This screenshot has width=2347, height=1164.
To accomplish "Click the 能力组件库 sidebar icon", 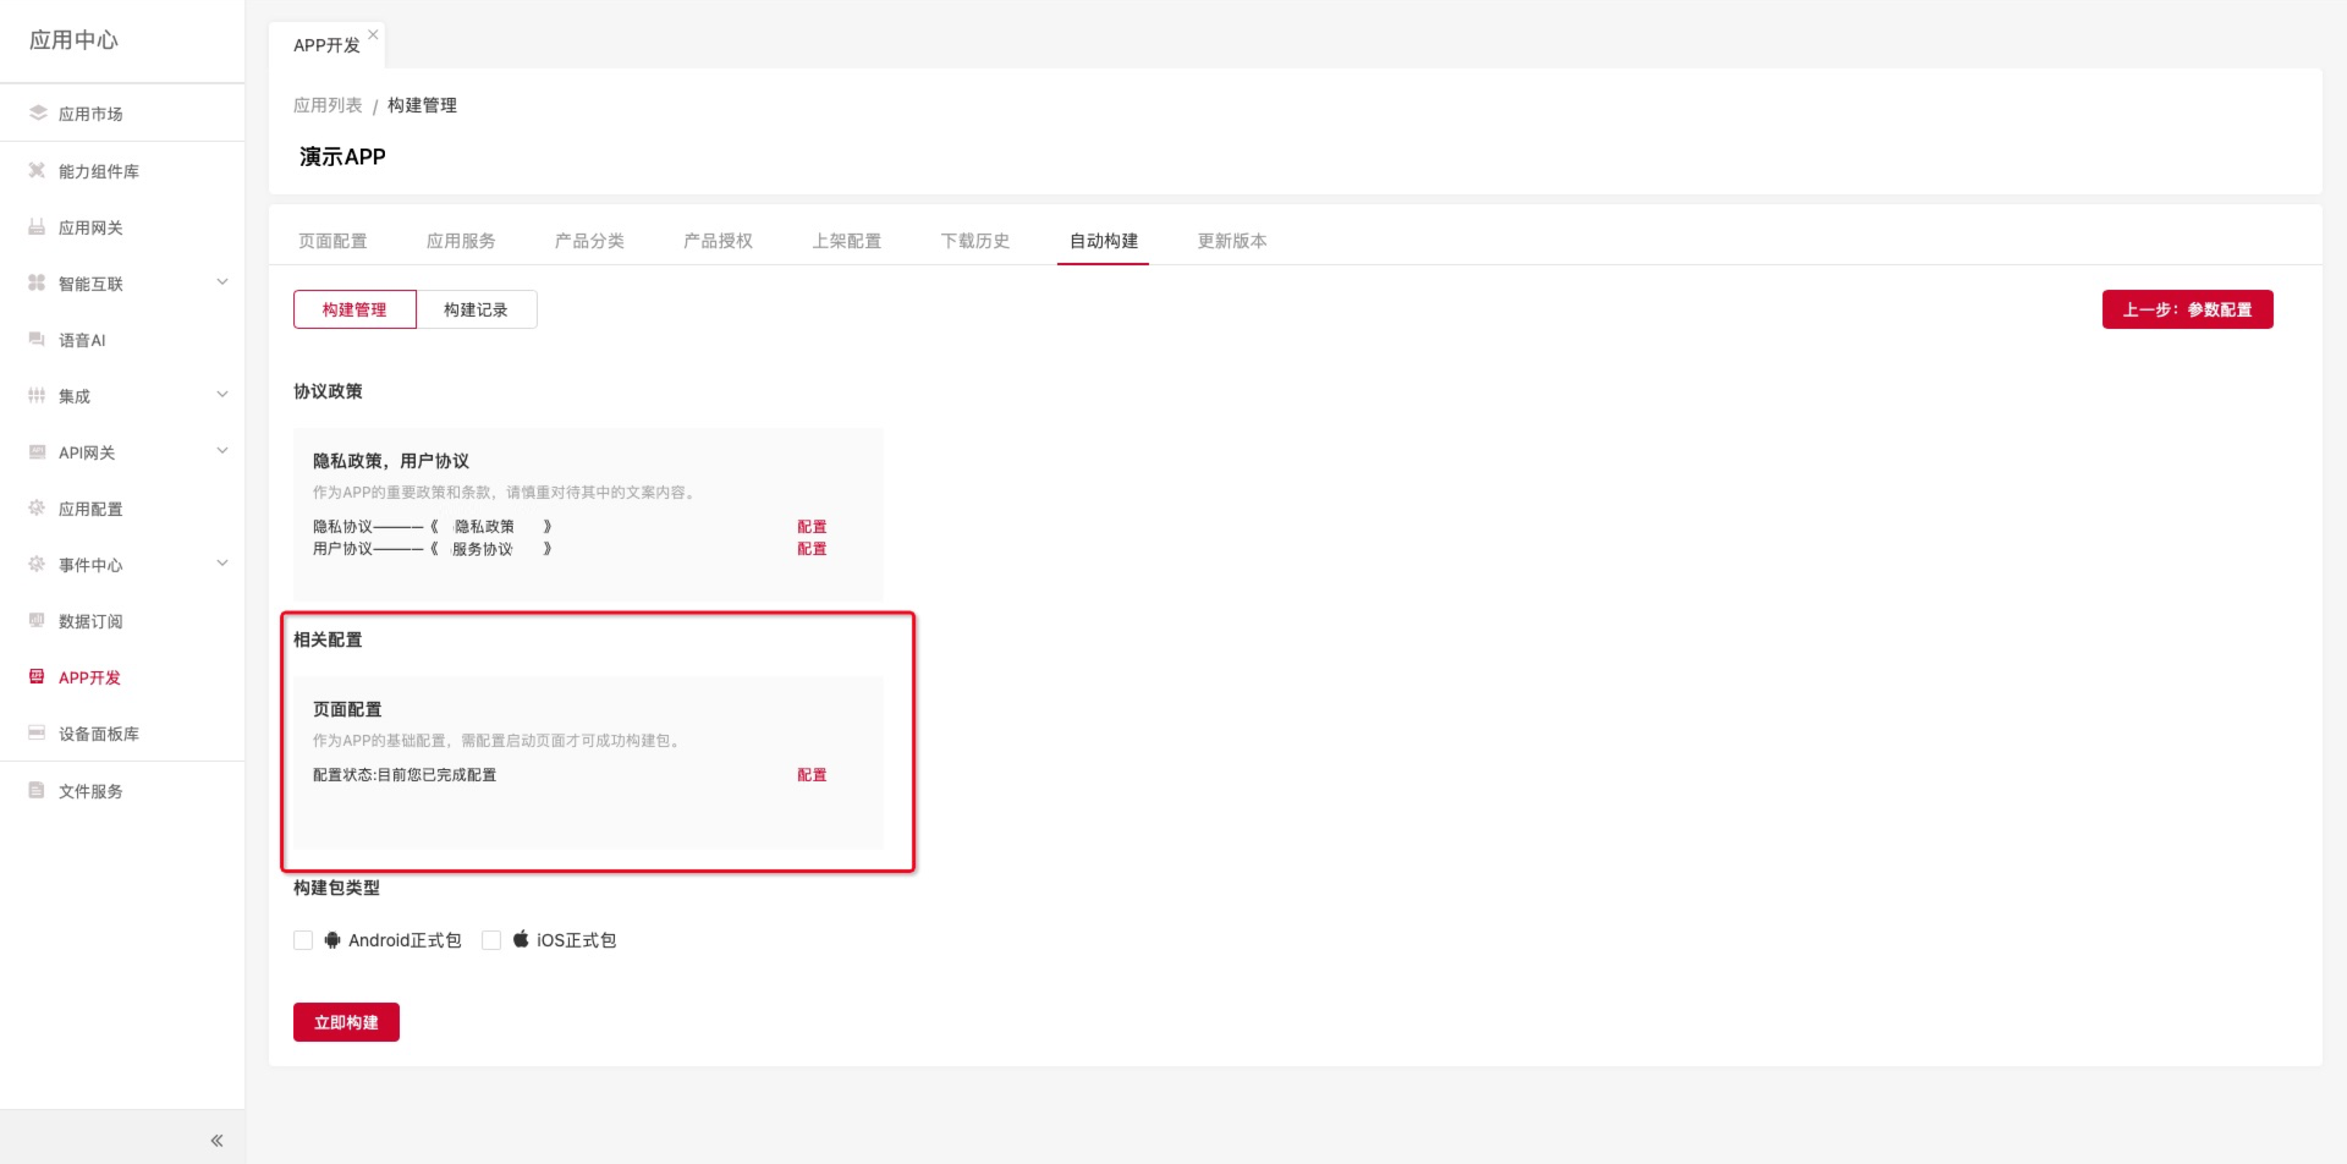I will [x=37, y=171].
